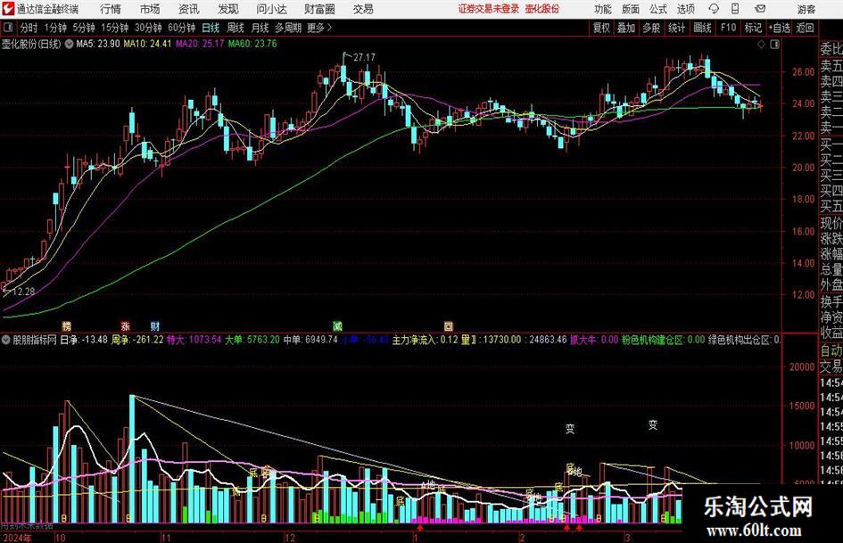Image resolution: width=843 pixels, height=543 pixels.
Task: Open the 财富圈 menu
Action: pos(319,9)
